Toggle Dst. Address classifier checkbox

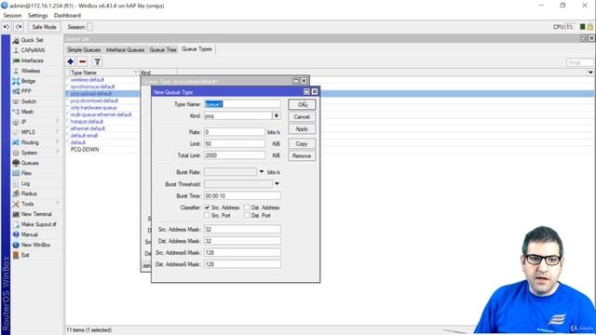point(247,208)
